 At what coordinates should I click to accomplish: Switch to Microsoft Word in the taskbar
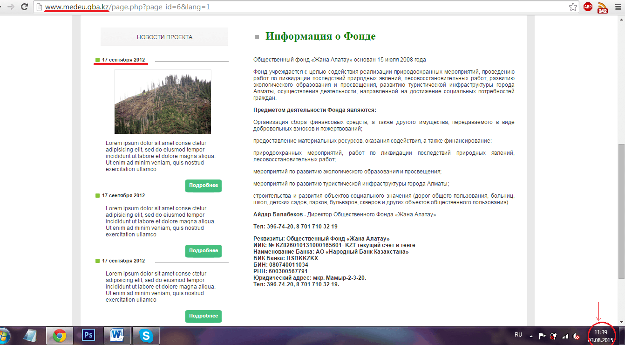click(117, 335)
